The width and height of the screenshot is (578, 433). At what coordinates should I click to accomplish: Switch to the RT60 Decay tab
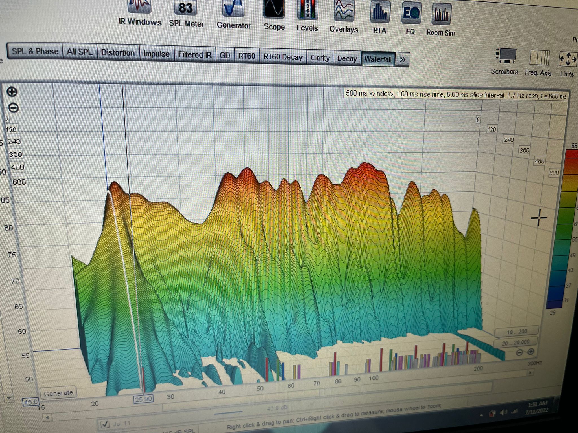(x=283, y=57)
